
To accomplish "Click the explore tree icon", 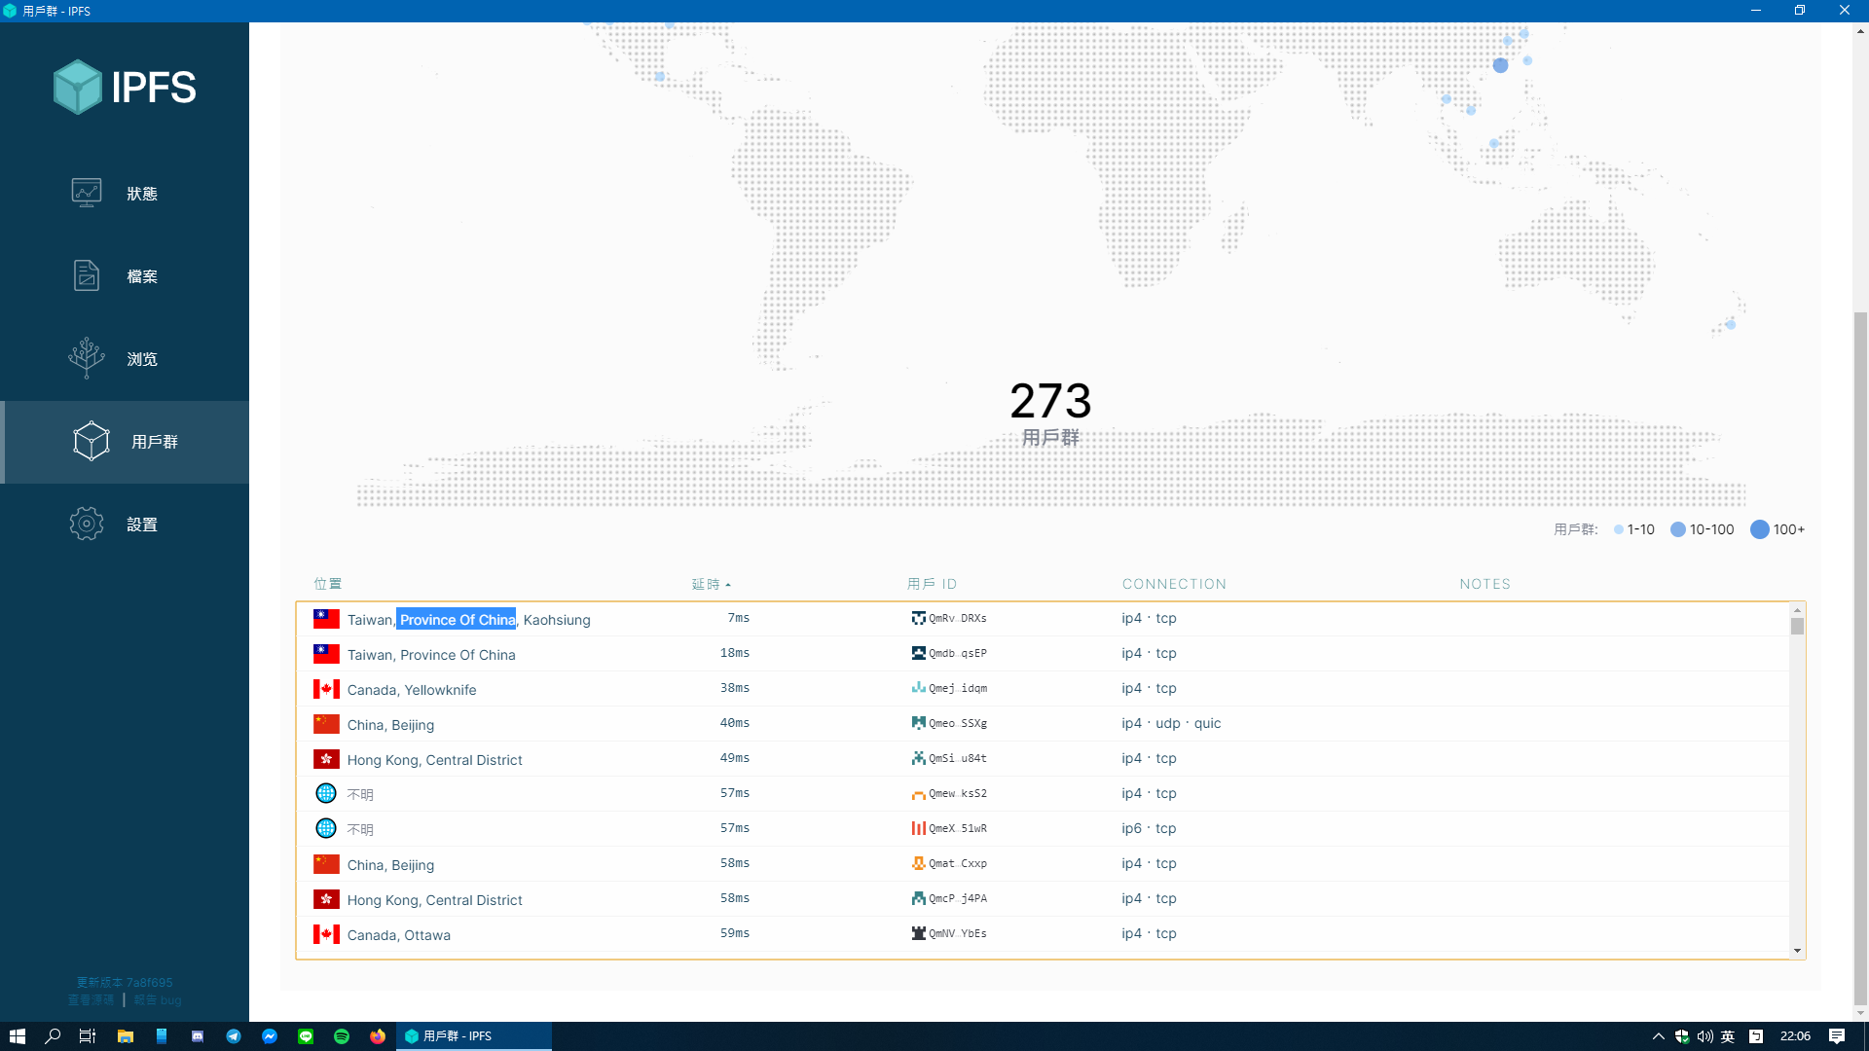I will 87,358.
